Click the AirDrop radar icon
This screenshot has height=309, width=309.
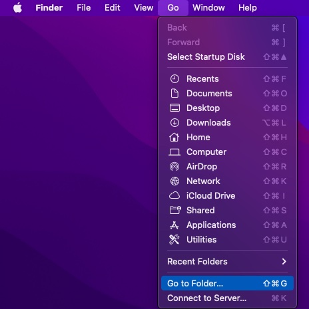(x=174, y=167)
